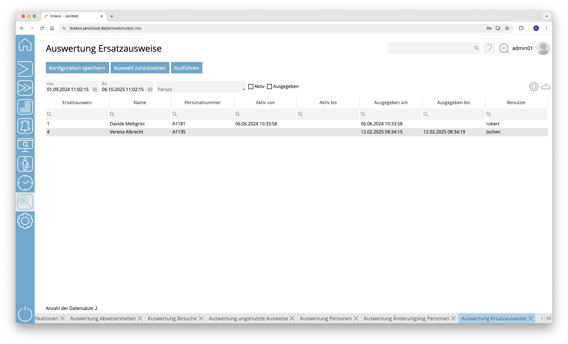Screen dimensions: 568x344
Task: Open the ID card sidebar icon
Action: pyautogui.click(x=25, y=107)
